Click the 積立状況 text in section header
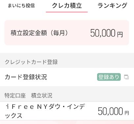The image size is (134, 124). coord(41,96)
